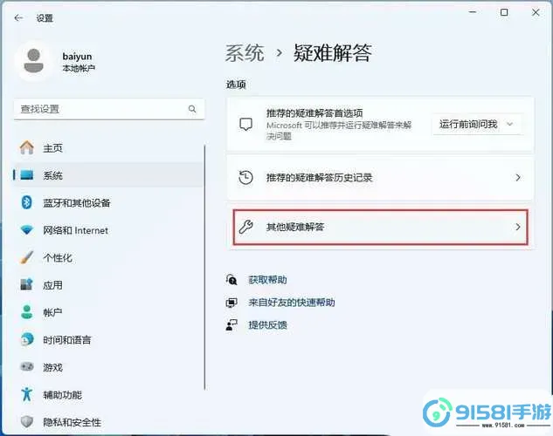Expand 推荐的疑难解答历史记录 chevron
Image resolution: width=553 pixels, height=436 pixels.
point(517,177)
